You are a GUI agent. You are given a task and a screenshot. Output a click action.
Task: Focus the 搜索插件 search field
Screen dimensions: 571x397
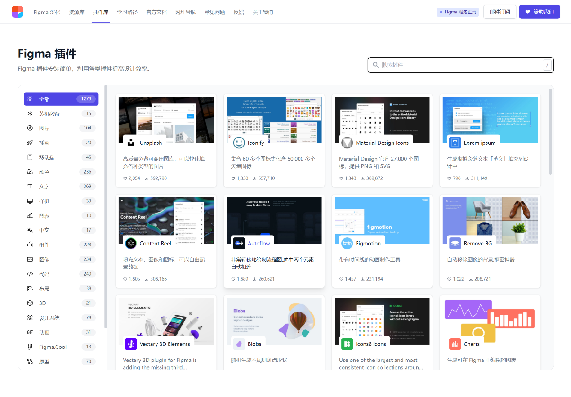(461, 65)
